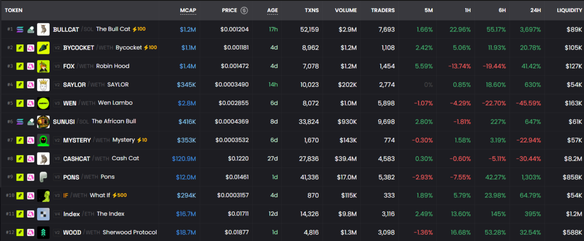Click the Uniswap unicorn icon in FOX row
The image size is (584, 241).
(30, 66)
